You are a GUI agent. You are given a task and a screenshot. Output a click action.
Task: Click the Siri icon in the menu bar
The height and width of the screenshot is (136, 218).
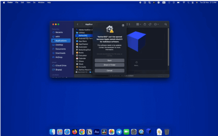tap(197, 3)
